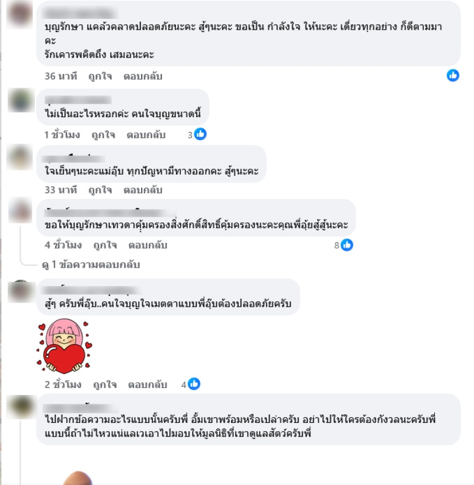Image resolution: width=474 pixels, height=485 pixels.
Task: Click the like reaction icon on the 36 นาที comment
Action: 453,75
